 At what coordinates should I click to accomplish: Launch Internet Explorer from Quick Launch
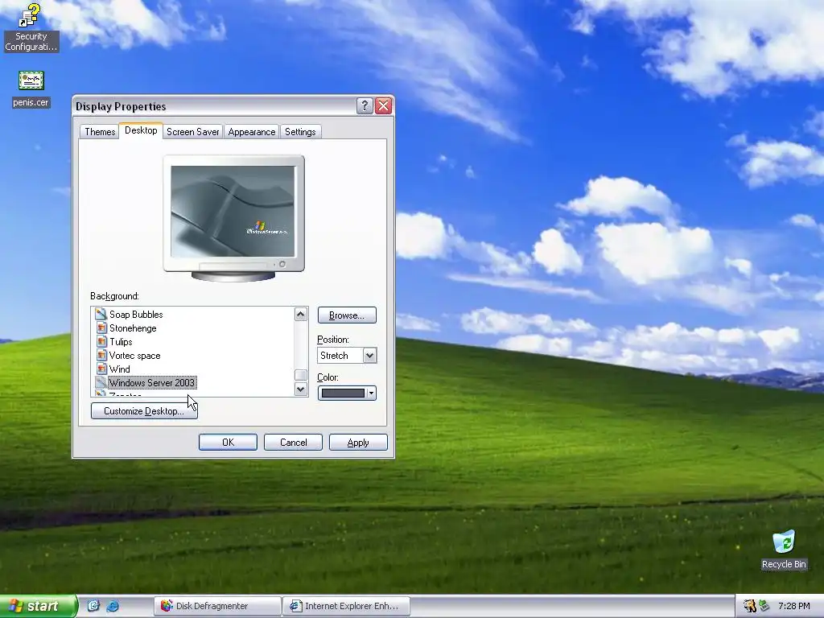(x=113, y=606)
